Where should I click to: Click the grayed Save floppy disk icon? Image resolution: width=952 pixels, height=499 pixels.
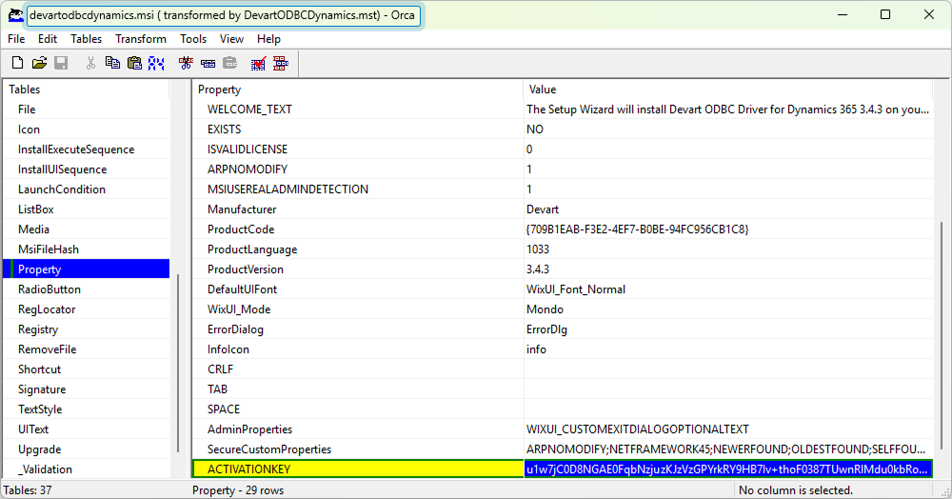click(x=61, y=63)
